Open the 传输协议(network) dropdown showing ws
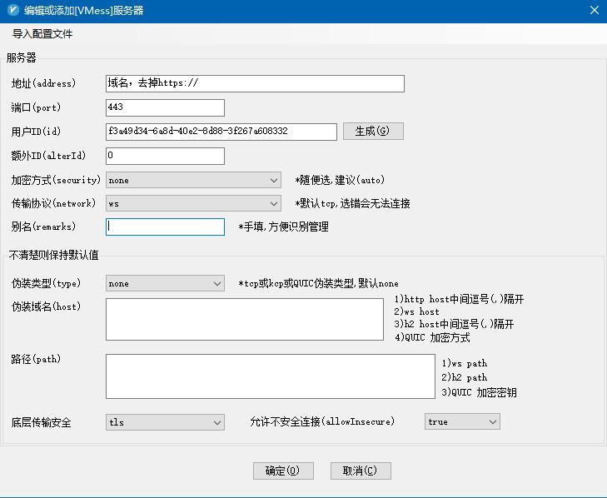607x498 pixels. point(193,203)
